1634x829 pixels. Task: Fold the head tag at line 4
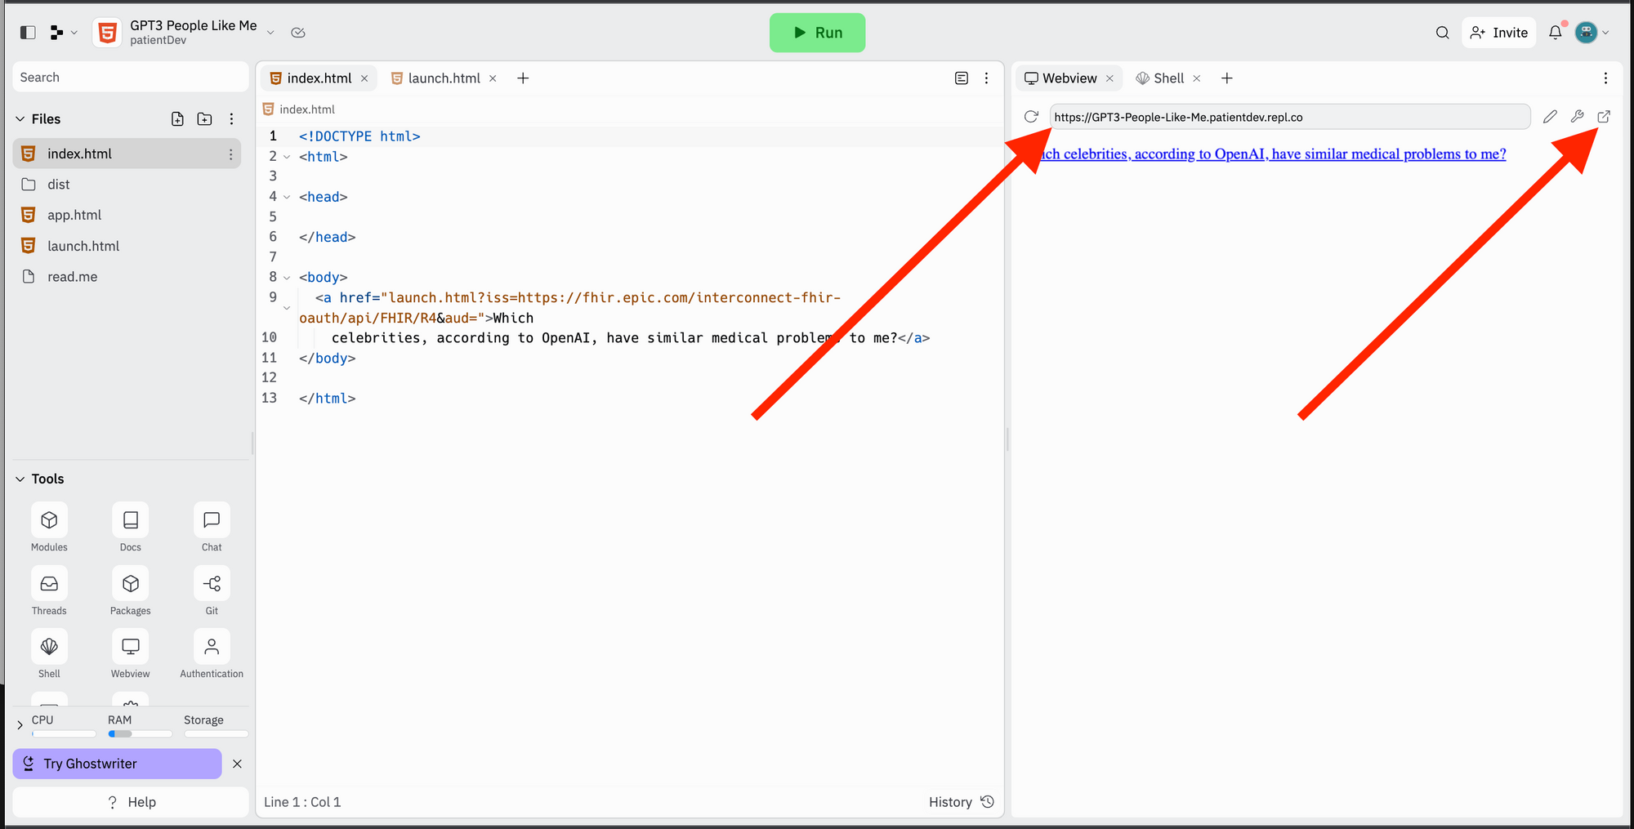[287, 197]
